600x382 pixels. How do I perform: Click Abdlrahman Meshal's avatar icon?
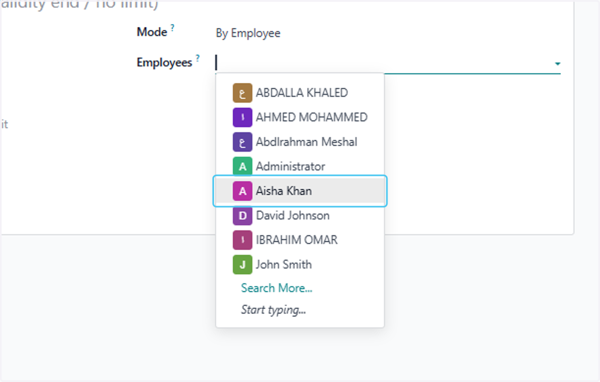(x=242, y=142)
